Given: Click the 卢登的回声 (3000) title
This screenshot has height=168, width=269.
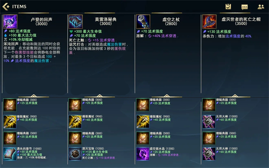Looking at the screenshot, I should pos(41,22).
